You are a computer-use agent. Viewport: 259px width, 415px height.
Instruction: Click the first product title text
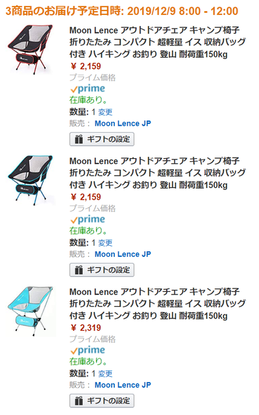tap(158, 42)
